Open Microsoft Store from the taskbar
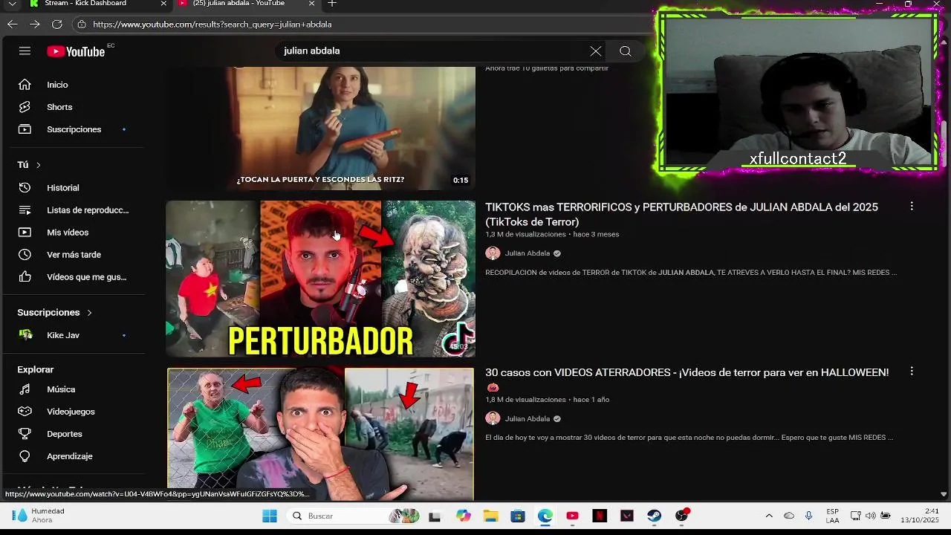The image size is (951, 535). 518,516
